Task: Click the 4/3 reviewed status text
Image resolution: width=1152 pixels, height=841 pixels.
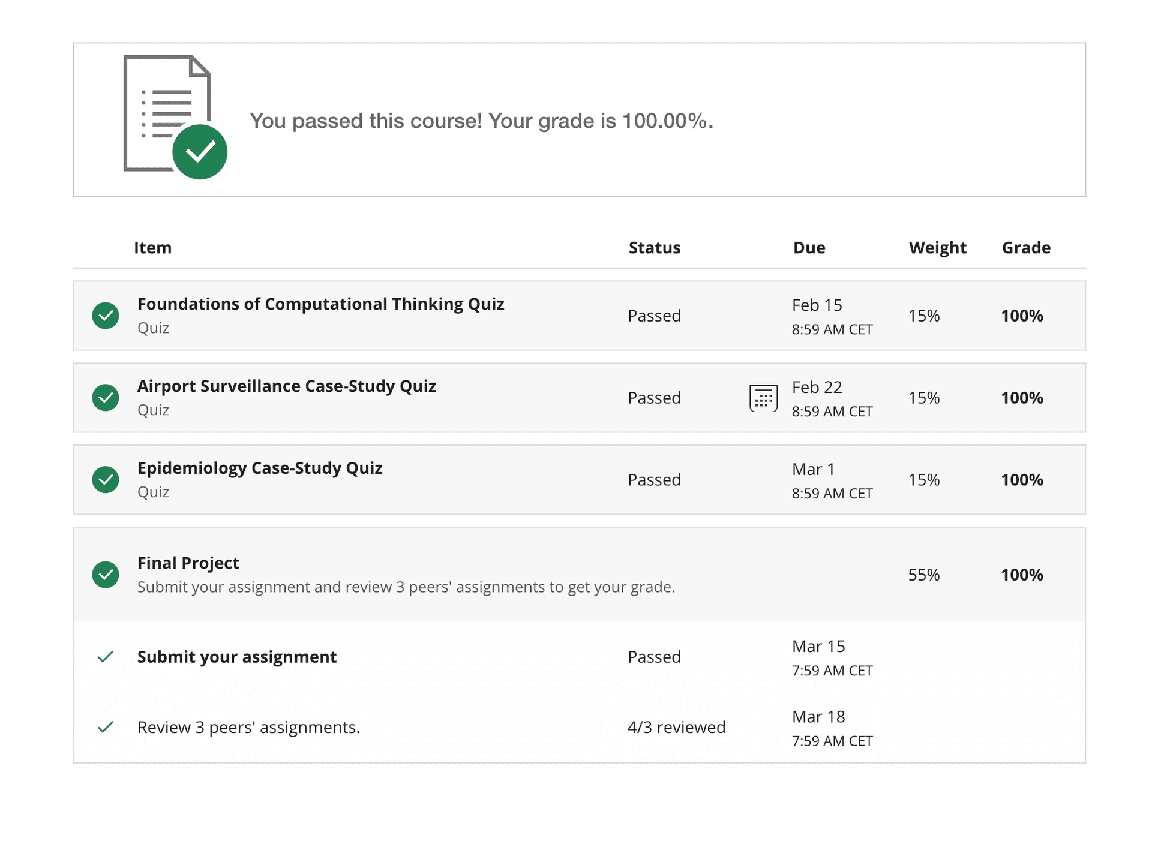Action: click(x=676, y=727)
